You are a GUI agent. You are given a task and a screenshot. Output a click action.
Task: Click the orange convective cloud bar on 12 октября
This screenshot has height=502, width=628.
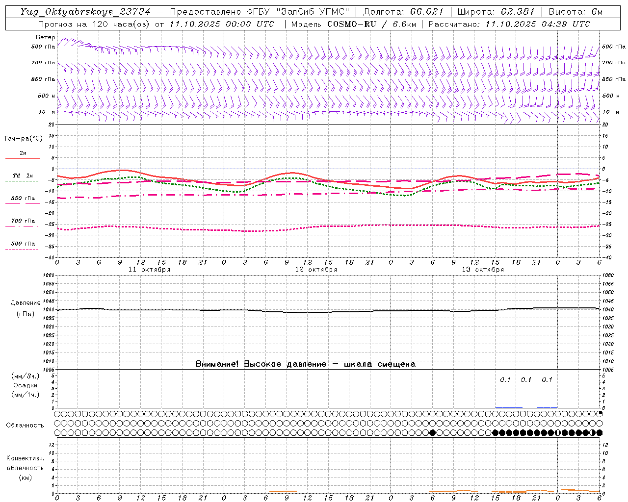point(283,492)
